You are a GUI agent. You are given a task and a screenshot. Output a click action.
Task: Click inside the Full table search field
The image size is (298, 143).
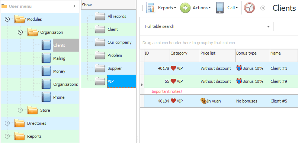[x=205, y=26]
